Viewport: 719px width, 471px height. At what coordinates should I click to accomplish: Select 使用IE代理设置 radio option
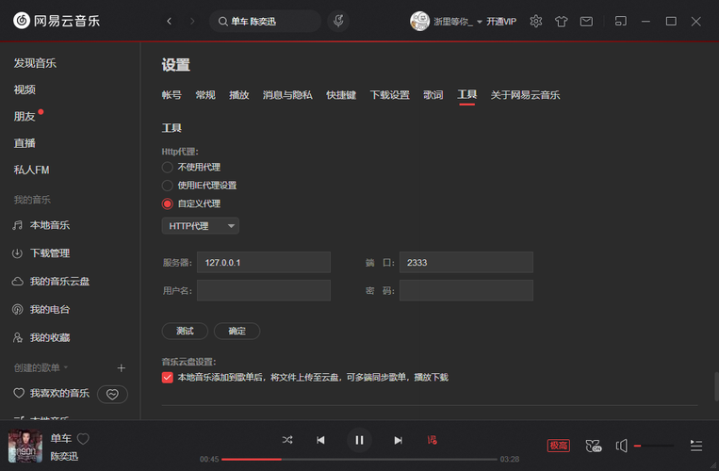(168, 186)
